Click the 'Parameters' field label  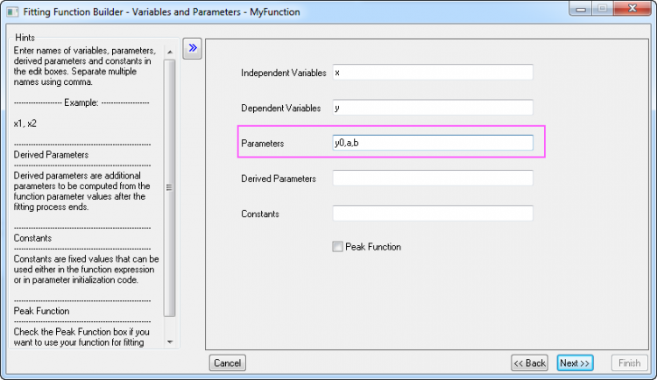click(263, 144)
